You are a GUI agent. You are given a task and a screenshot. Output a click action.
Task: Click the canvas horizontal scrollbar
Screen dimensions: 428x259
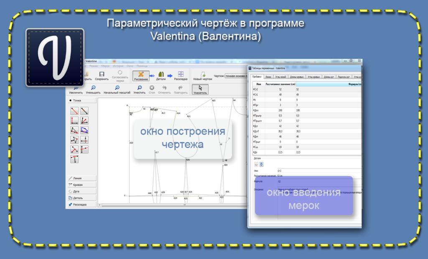tap(173, 205)
